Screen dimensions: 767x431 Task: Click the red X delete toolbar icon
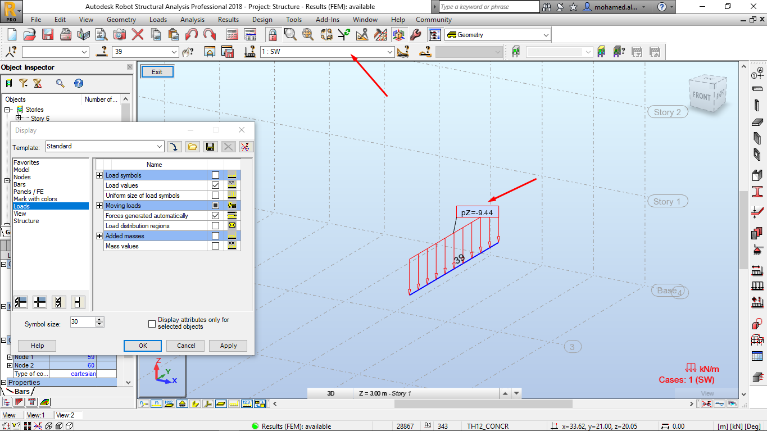pos(138,34)
